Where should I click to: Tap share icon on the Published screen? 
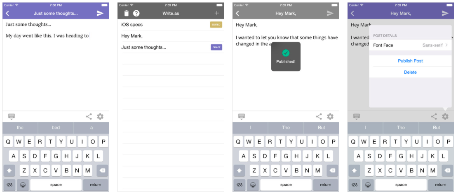tap(319, 117)
